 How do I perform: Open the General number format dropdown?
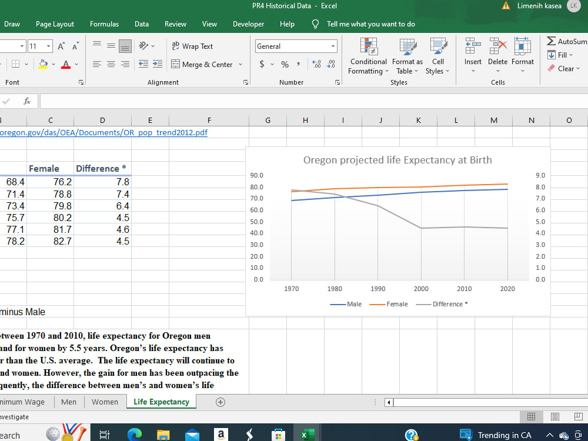click(x=333, y=46)
